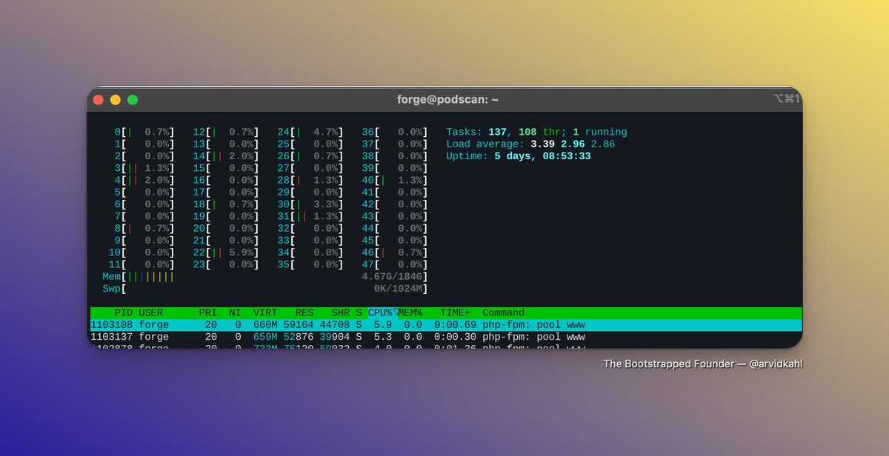This screenshot has width=889, height=456.
Task: Click CPU 14 meter showing 2.0%
Action: click(225, 156)
